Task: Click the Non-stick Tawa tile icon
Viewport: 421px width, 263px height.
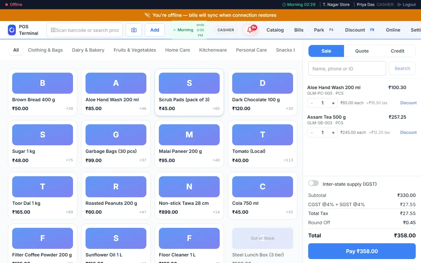Action: pyautogui.click(x=189, y=187)
